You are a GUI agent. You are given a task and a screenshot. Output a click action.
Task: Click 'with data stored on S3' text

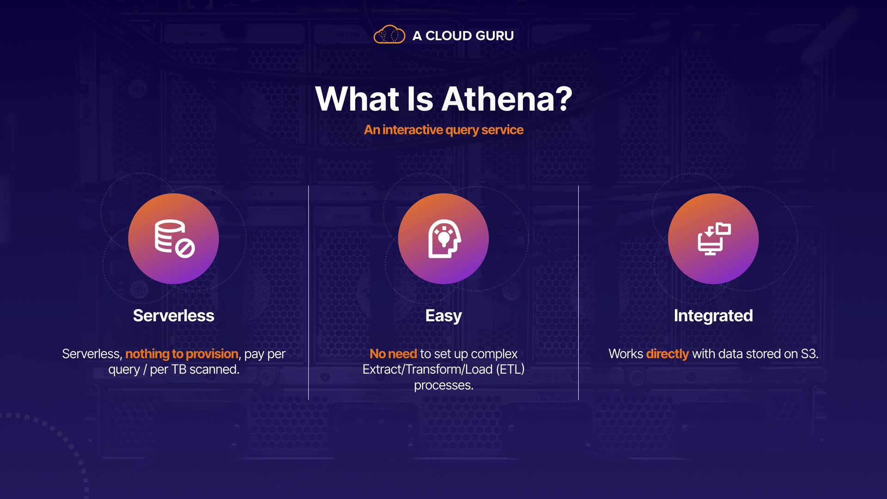coord(755,354)
